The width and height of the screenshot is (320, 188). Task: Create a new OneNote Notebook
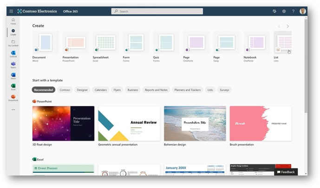257,47
